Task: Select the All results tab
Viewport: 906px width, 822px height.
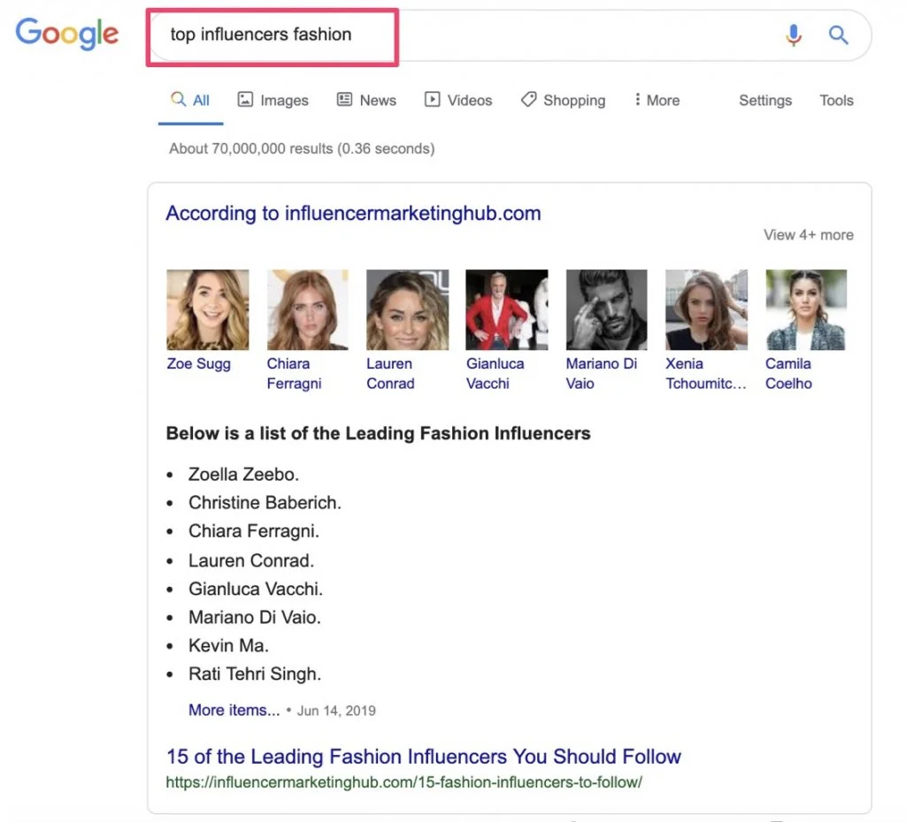Action: [190, 101]
